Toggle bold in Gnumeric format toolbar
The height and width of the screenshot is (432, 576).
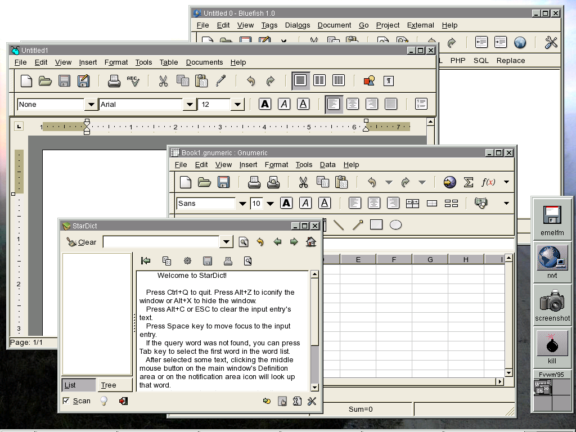tap(286, 202)
